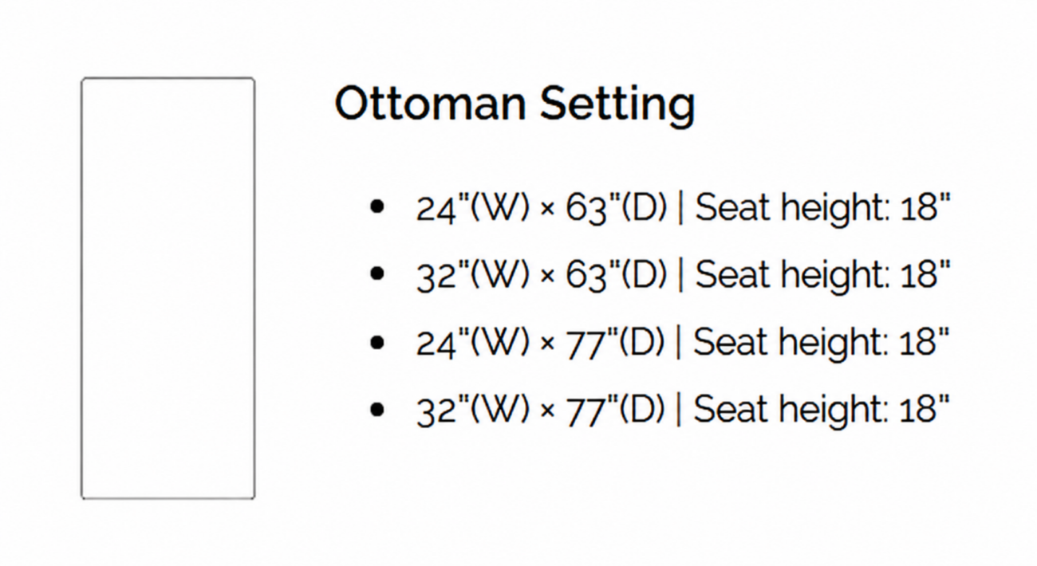Click the bullet dot before 32"(W) × 63"(D)
1037x566 pixels.
pos(378,274)
